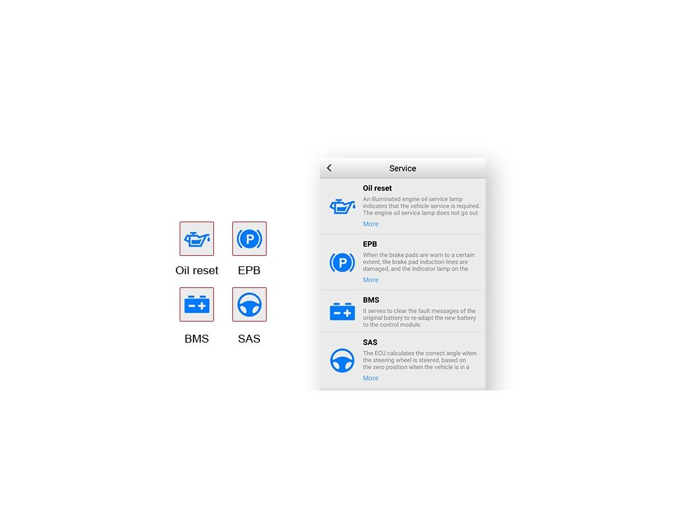Tap the parking brake icon in Service list
This screenshot has width=674, height=505.
pyautogui.click(x=342, y=262)
